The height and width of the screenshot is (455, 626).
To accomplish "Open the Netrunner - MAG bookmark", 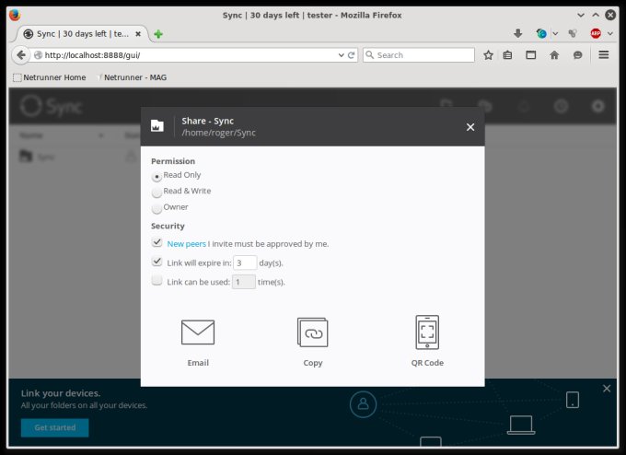I will click(133, 77).
